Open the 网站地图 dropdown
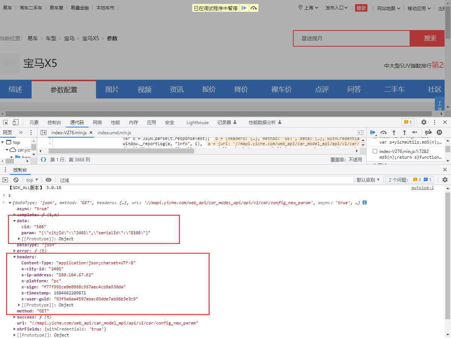The width and height of the screenshot is (451, 338). 389,8
